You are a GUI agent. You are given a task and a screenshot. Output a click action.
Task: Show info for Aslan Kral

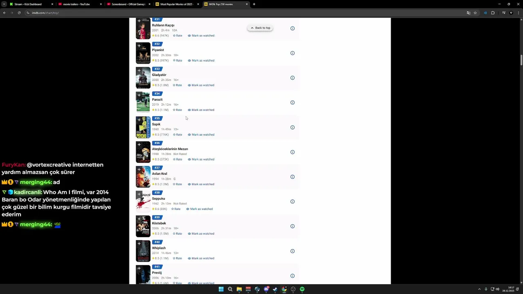click(x=293, y=177)
